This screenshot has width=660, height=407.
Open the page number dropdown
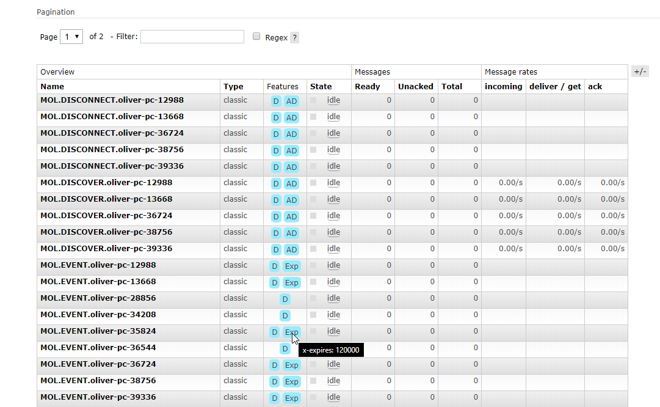pyautogui.click(x=71, y=37)
